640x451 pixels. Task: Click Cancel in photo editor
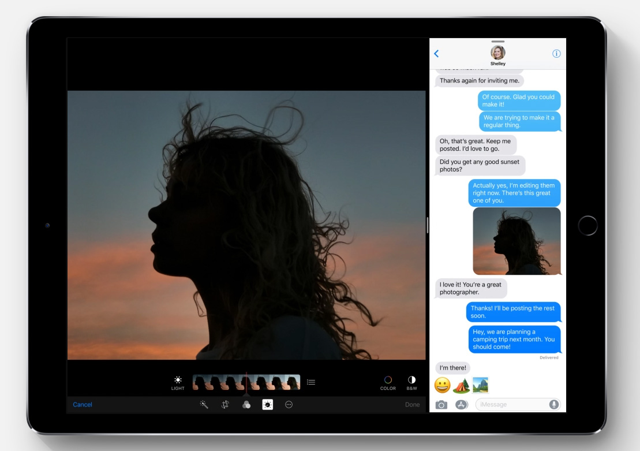[x=83, y=404]
